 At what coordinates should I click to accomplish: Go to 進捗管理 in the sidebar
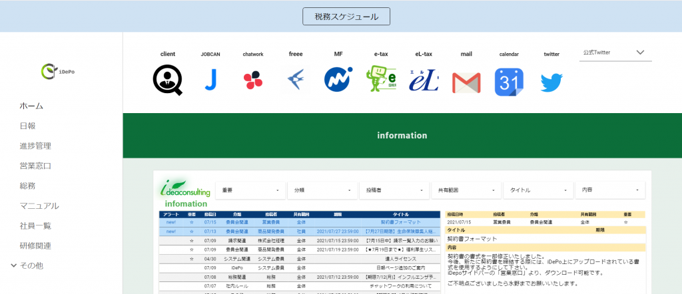(x=35, y=146)
